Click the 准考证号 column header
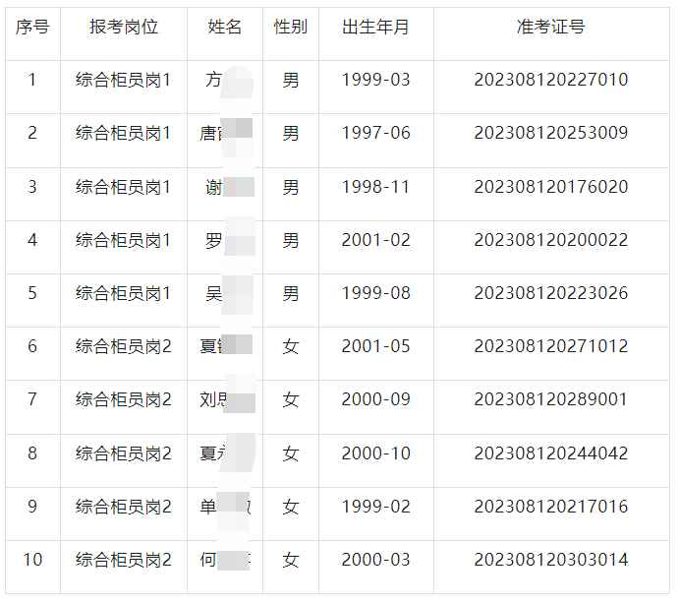Screen dimensions: 680x603 [x=550, y=28]
